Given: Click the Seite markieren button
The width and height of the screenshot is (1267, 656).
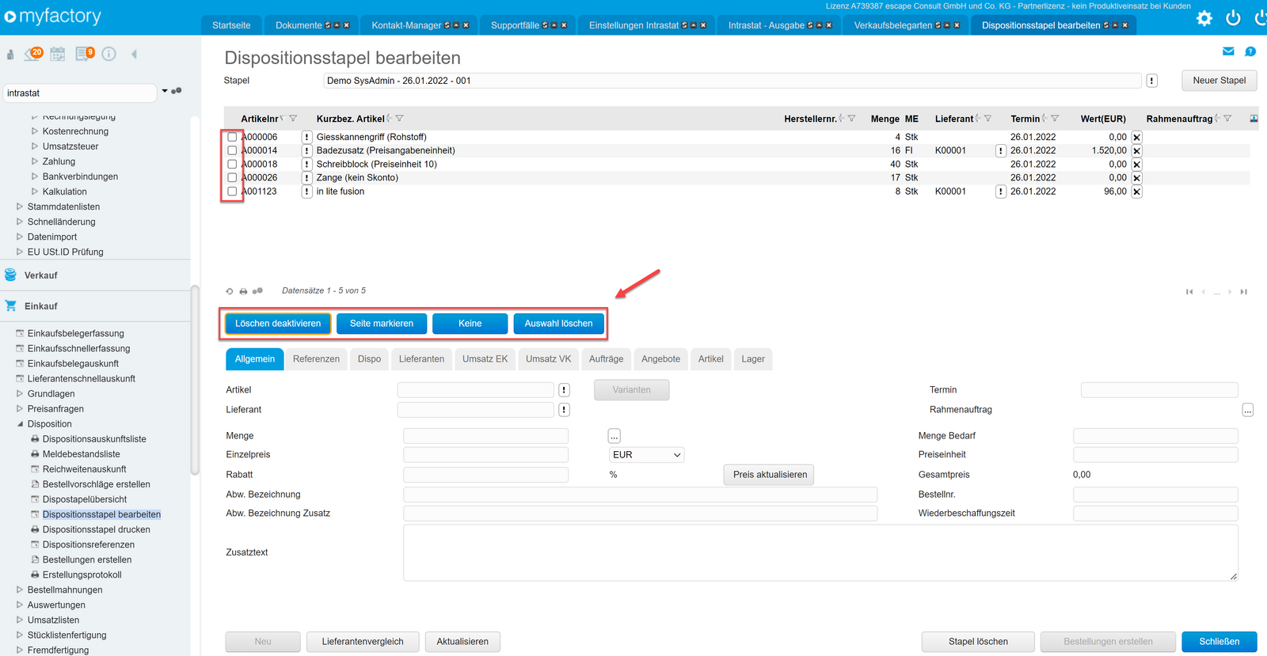Looking at the screenshot, I should coord(382,324).
